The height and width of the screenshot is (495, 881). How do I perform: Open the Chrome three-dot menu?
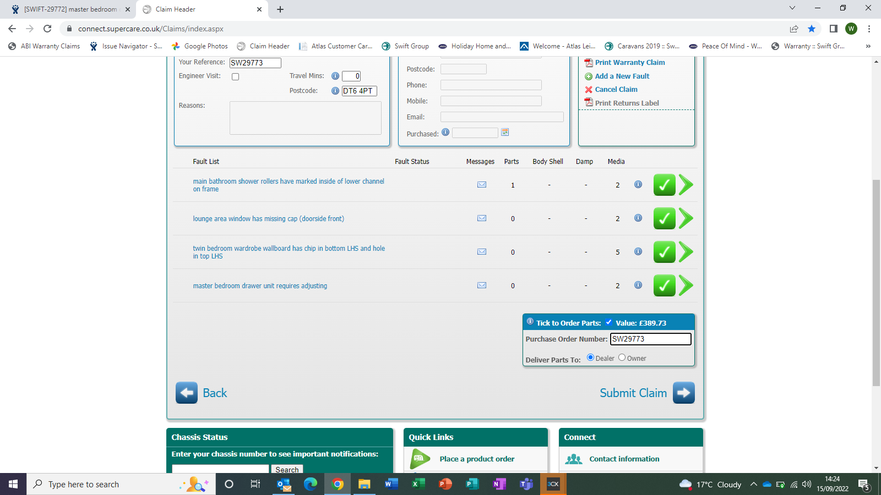coord(869,29)
